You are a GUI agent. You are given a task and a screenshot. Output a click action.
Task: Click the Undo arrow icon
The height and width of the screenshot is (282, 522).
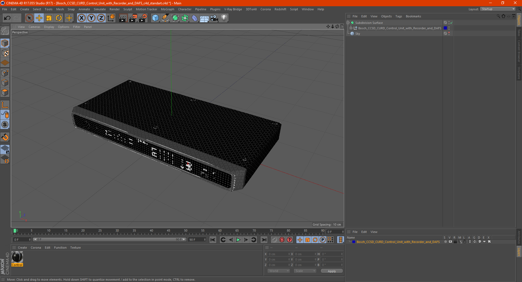pyautogui.click(x=7, y=18)
